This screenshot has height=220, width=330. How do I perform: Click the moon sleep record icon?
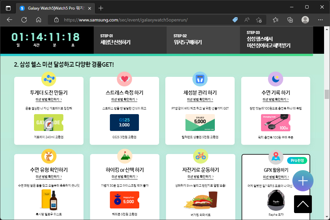[x=276, y=79]
